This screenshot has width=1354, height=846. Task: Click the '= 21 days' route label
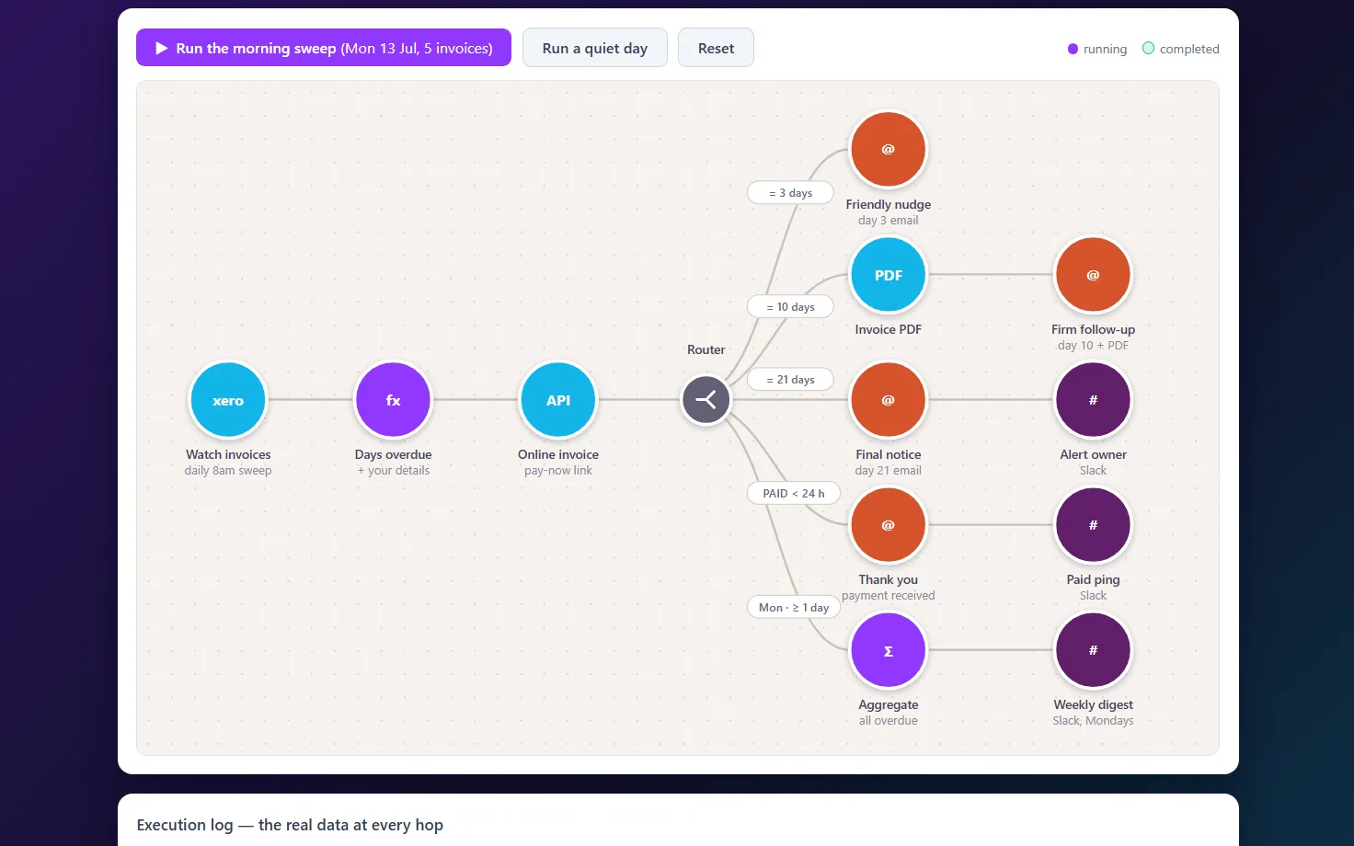[791, 380]
